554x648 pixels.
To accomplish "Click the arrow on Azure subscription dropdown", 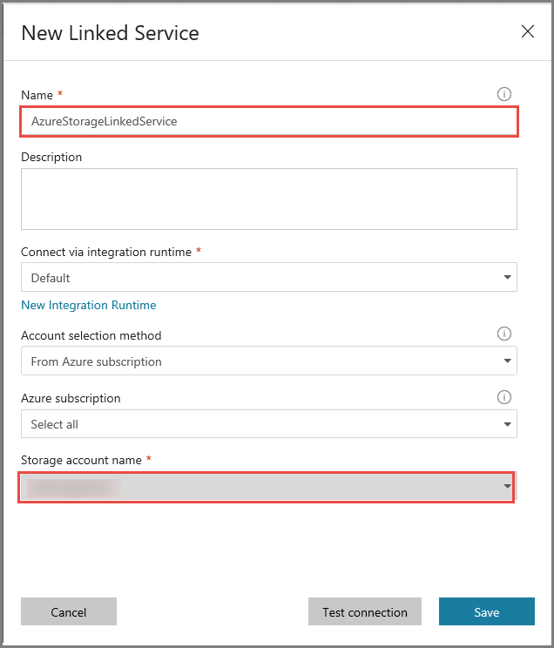I will [x=507, y=424].
